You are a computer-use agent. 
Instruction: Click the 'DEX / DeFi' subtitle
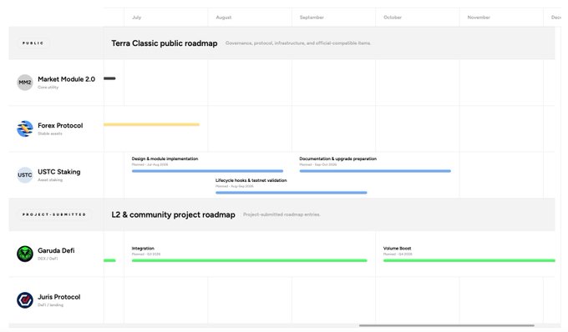(x=48, y=259)
